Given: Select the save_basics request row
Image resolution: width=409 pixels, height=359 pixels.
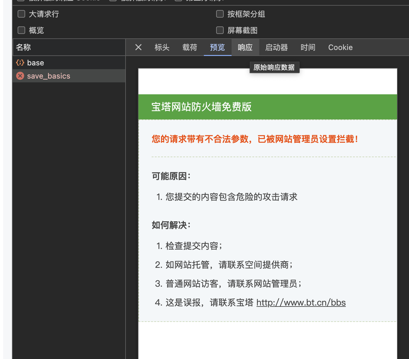Looking at the screenshot, I should coord(69,76).
